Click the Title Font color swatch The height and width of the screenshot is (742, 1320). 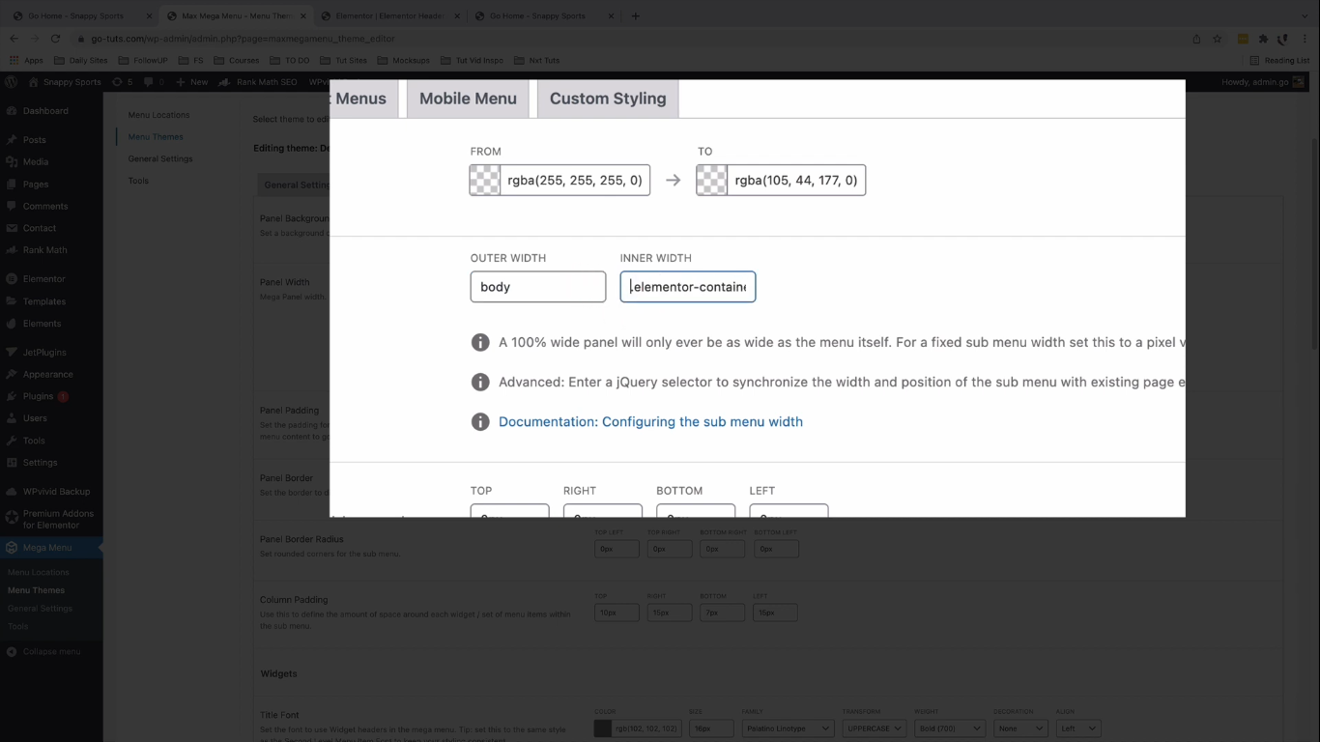point(603,728)
